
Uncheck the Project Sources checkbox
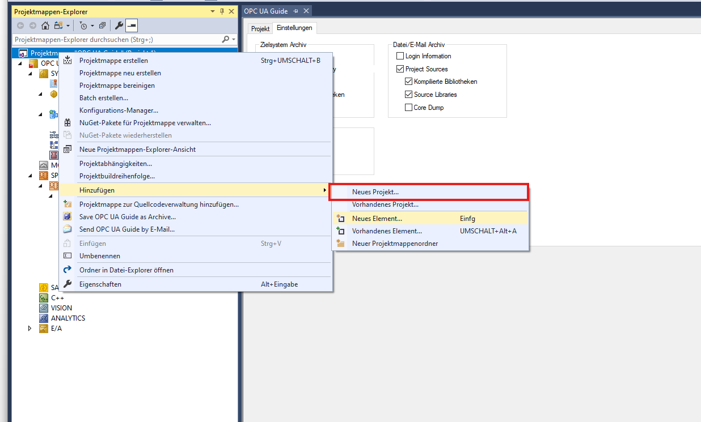click(x=400, y=69)
